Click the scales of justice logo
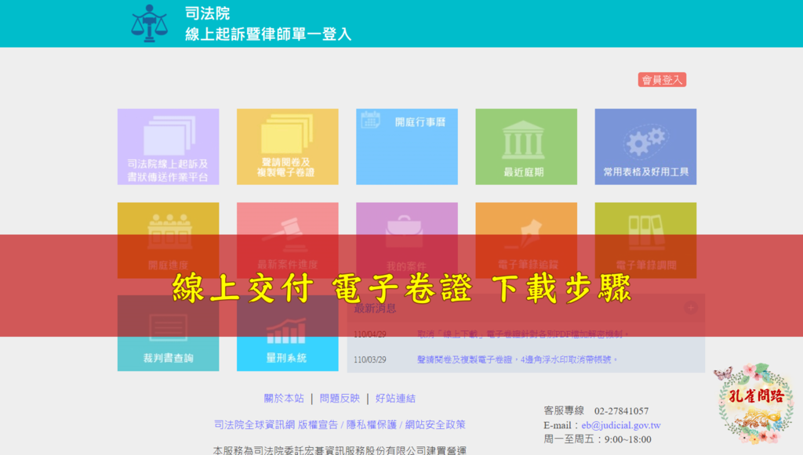The width and height of the screenshot is (803, 455). (x=149, y=23)
